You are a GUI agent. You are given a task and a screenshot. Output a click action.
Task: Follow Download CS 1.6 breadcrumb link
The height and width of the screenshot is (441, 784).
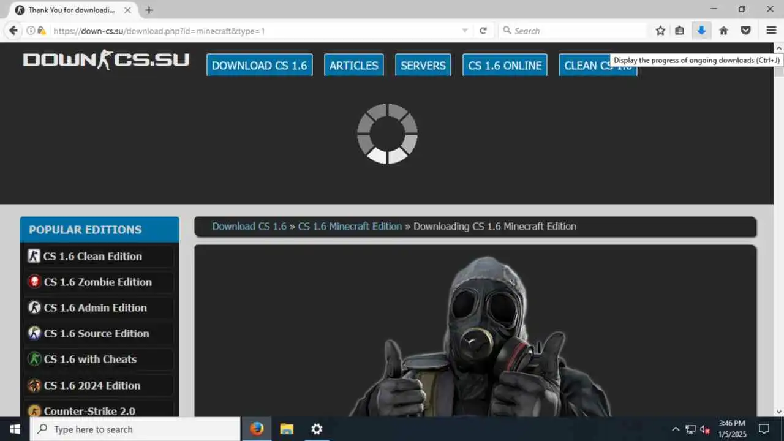coord(249,226)
